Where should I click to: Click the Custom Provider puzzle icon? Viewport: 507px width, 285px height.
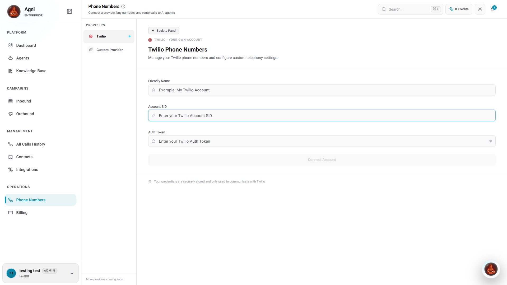click(x=91, y=50)
